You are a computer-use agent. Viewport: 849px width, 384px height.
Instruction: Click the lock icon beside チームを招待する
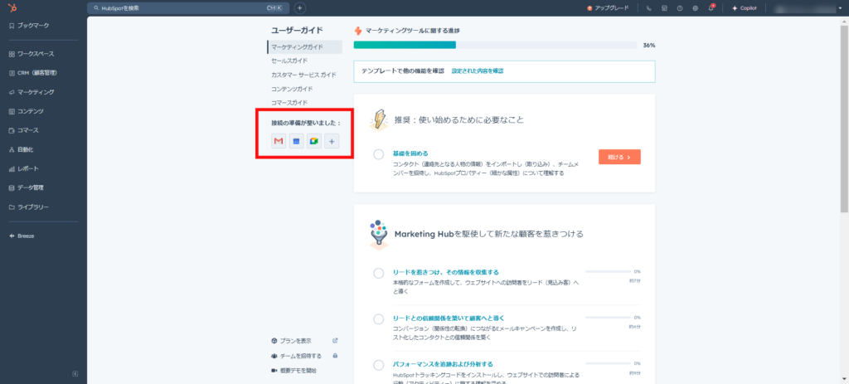pos(335,356)
